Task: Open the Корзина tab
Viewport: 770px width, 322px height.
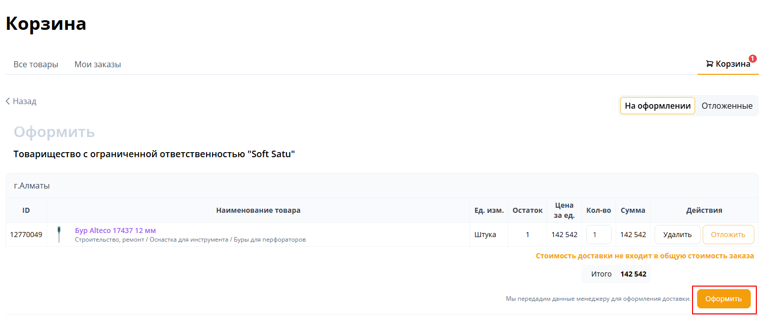Action: [728, 64]
